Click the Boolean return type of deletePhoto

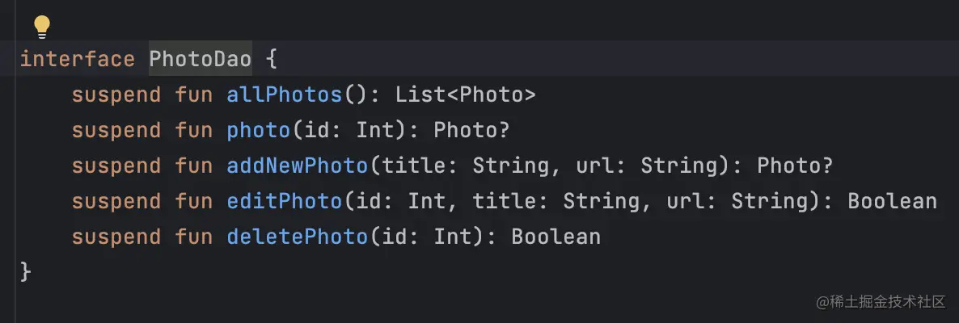point(556,237)
